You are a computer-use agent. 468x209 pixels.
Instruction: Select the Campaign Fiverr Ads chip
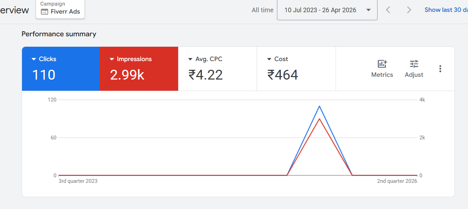[x=60, y=9]
